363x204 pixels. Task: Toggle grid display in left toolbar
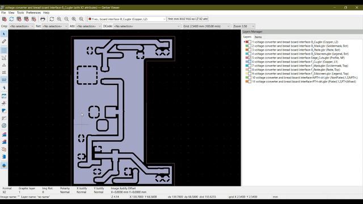click(4, 50)
